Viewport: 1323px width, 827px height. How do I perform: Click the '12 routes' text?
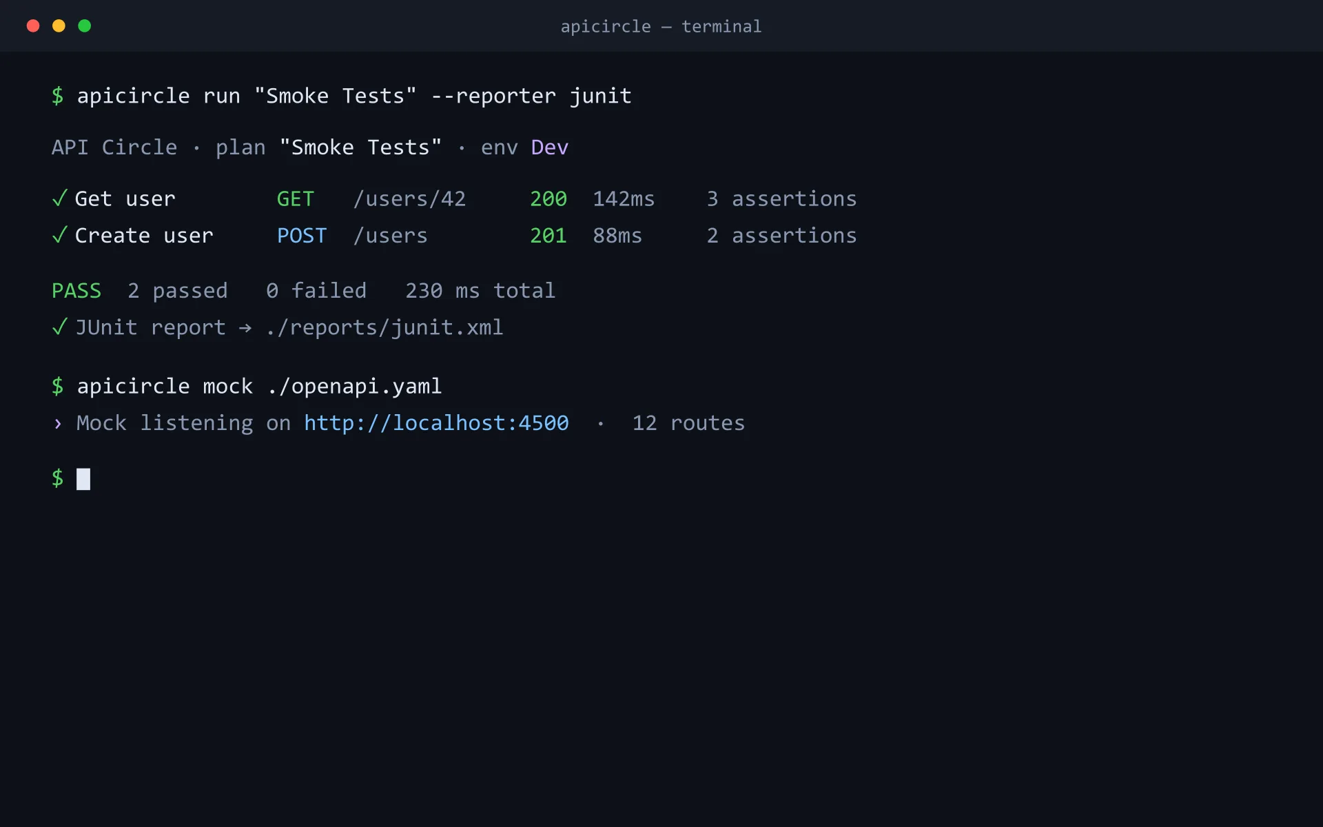point(688,423)
